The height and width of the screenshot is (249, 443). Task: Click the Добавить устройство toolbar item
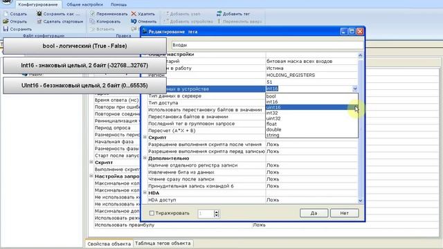[x=188, y=21]
